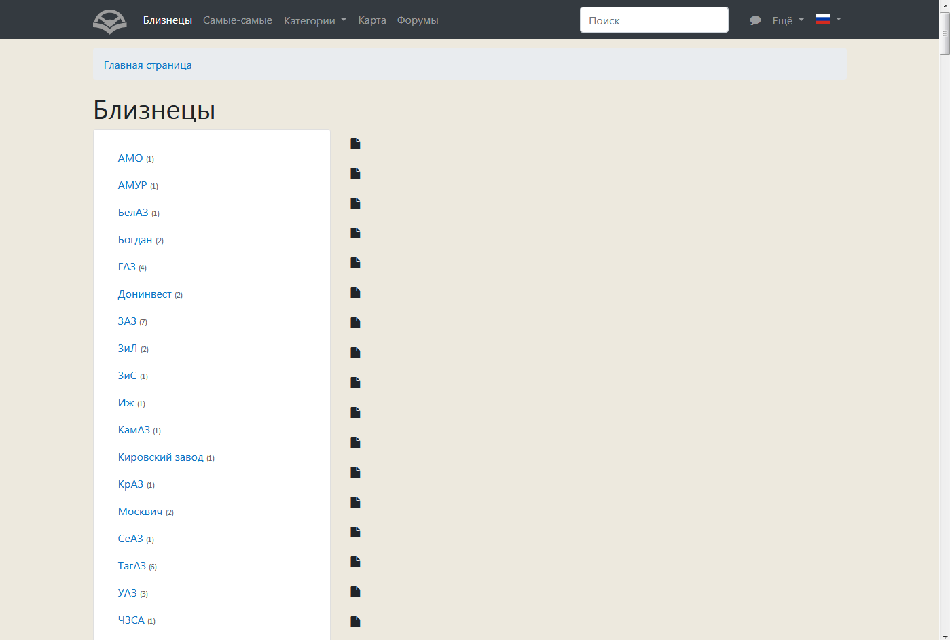Viewport: 950px width, 640px height.
Task: Open the ЧЗСА brand link
Action: [131, 620]
